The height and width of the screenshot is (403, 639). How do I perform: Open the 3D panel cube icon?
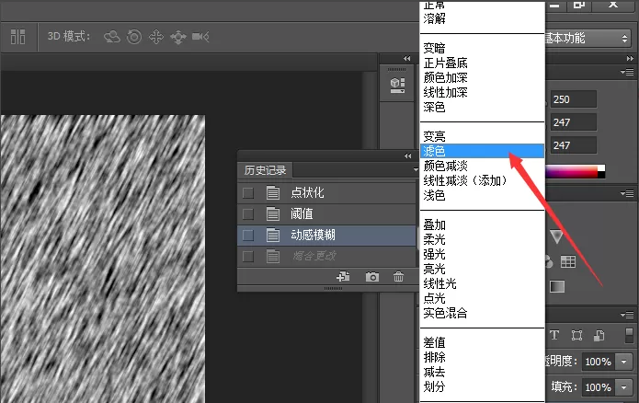[x=397, y=86]
